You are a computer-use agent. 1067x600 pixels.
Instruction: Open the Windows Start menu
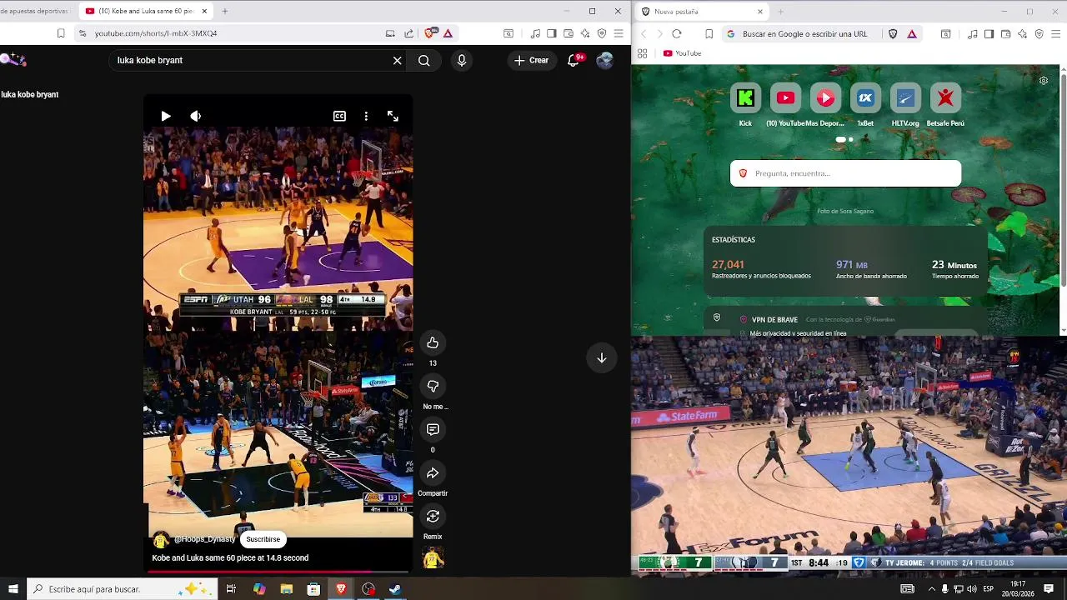(x=13, y=589)
